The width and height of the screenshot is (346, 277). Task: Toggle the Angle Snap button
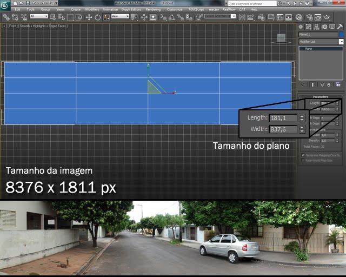pos(172,17)
